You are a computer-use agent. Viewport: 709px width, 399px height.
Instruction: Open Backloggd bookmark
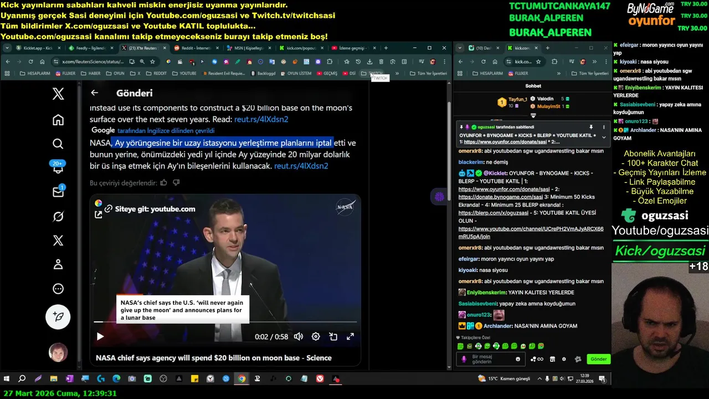tap(263, 73)
